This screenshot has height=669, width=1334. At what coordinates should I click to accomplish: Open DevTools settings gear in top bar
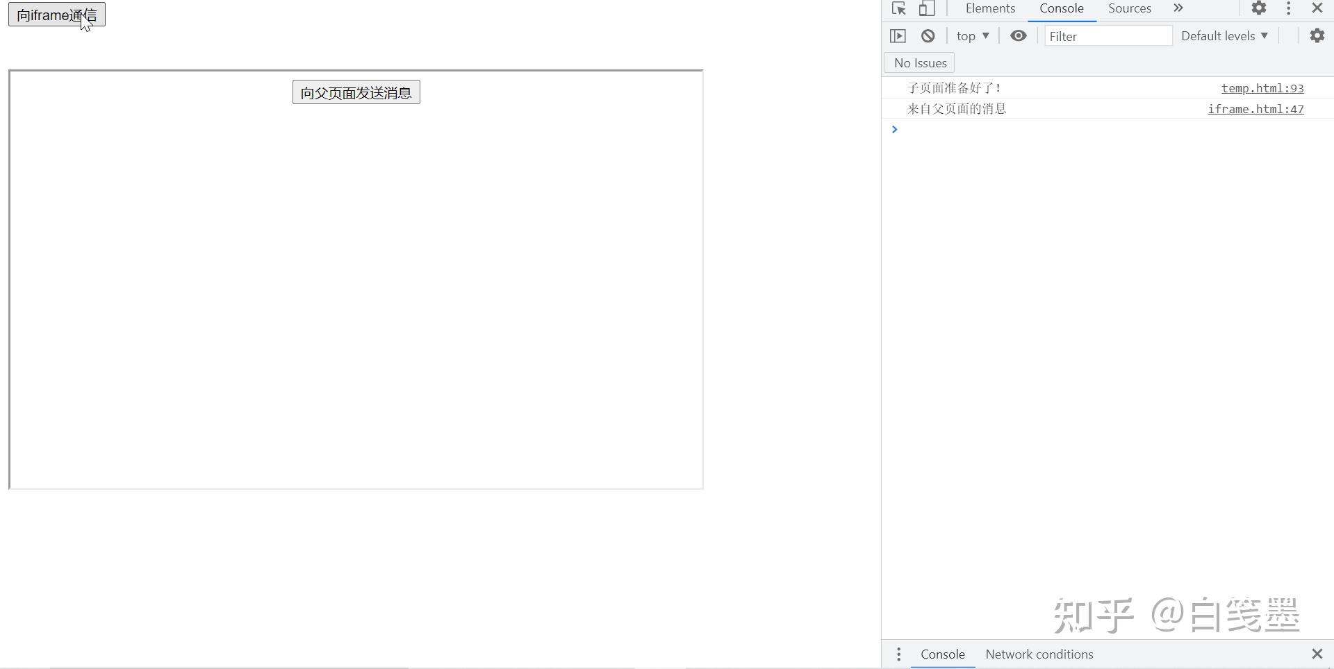click(x=1259, y=8)
